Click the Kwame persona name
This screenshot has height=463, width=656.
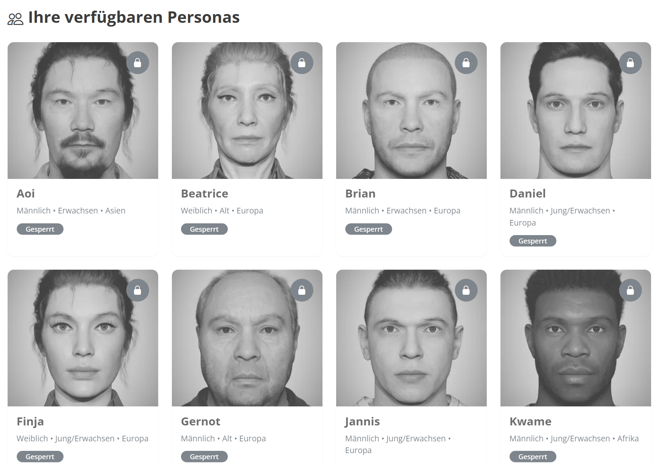(531, 421)
